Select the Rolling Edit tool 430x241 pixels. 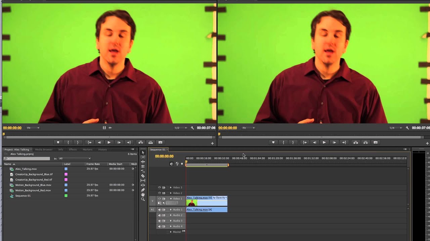pyautogui.click(x=143, y=166)
